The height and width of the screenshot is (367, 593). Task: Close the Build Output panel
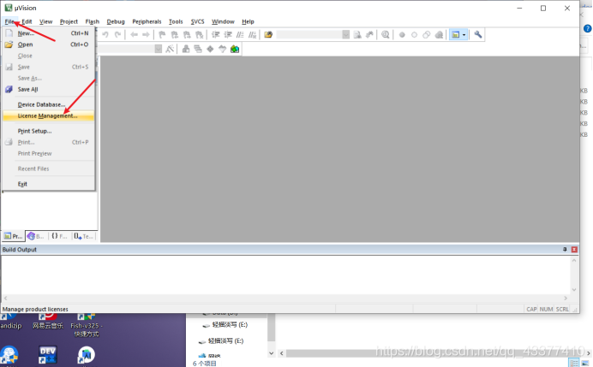coord(574,250)
